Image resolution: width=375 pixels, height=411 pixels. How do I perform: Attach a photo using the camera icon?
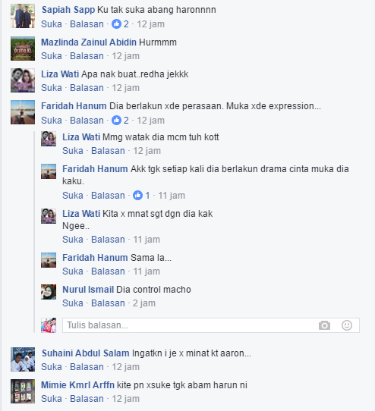(324, 325)
